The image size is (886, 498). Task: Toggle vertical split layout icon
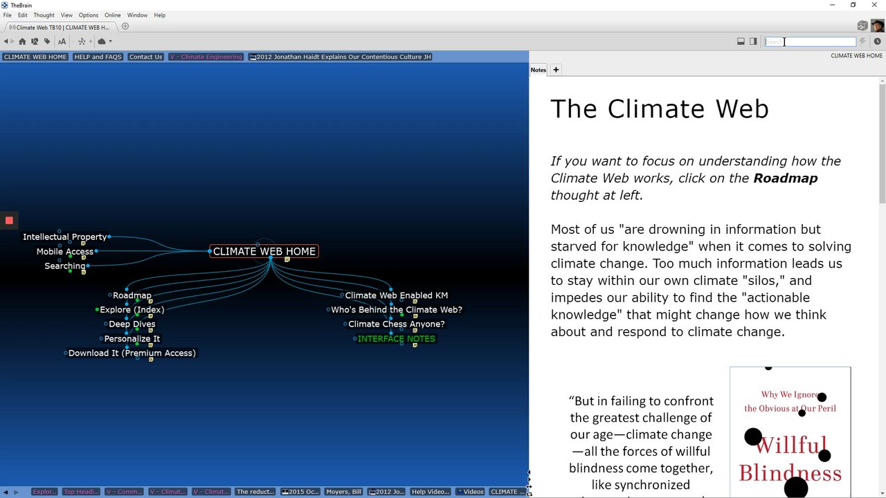753,41
